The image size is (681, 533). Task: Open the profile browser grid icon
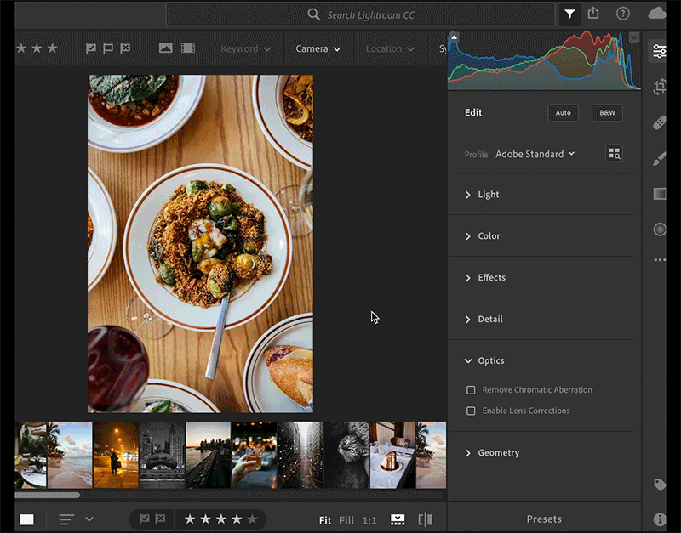click(x=614, y=154)
